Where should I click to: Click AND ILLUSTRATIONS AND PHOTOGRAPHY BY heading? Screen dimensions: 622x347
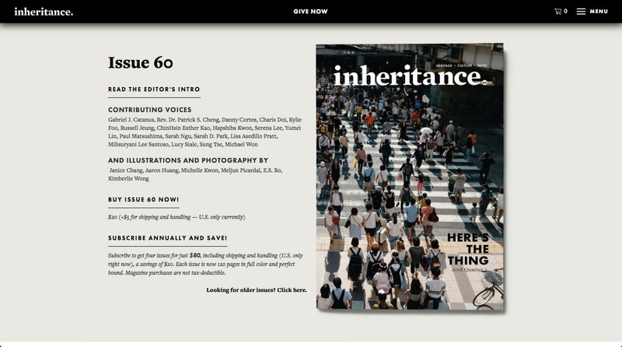[x=188, y=160]
